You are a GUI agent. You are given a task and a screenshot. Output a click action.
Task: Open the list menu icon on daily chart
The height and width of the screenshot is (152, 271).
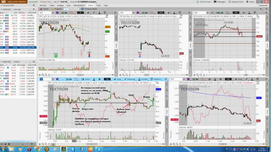pyautogui.click(x=115, y=13)
